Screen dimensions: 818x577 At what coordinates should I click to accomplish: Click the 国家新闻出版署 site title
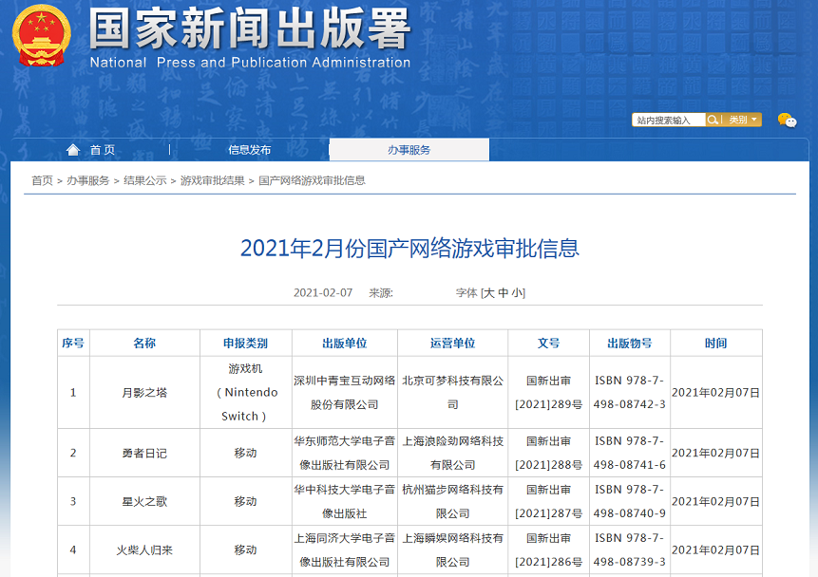coord(250,30)
